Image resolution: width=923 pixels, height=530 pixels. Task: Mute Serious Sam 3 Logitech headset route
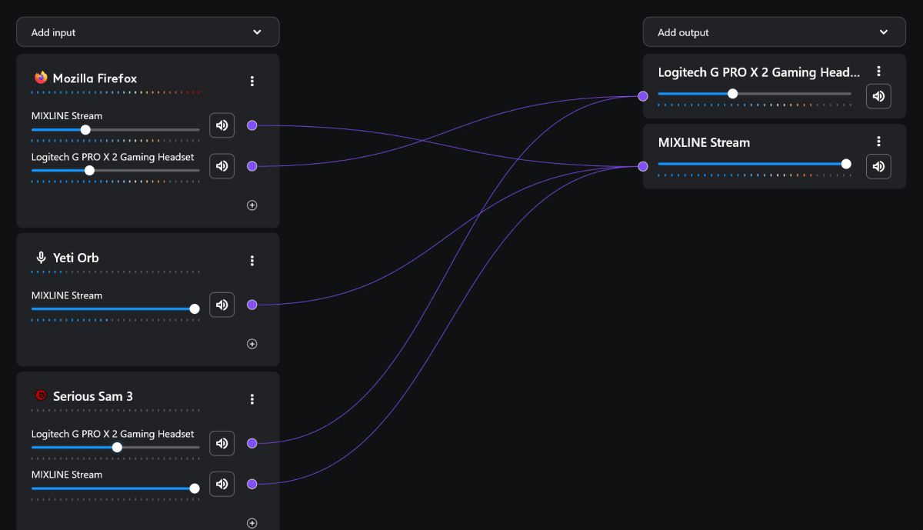222,443
